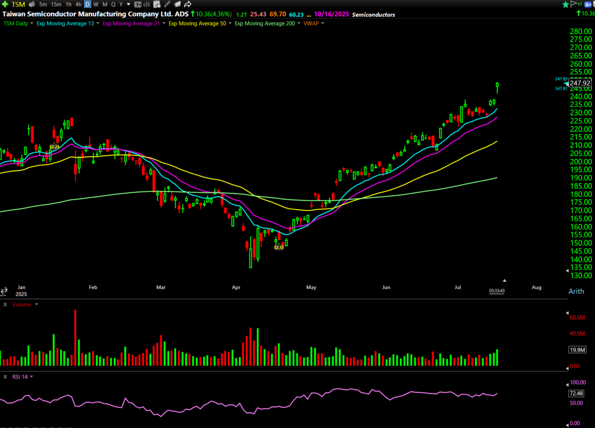Click the green plus add-symbol icon
The image size is (595, 428).
[5, 4]
